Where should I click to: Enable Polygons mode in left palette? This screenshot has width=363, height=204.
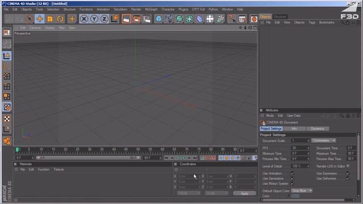(x=7, y=96)
